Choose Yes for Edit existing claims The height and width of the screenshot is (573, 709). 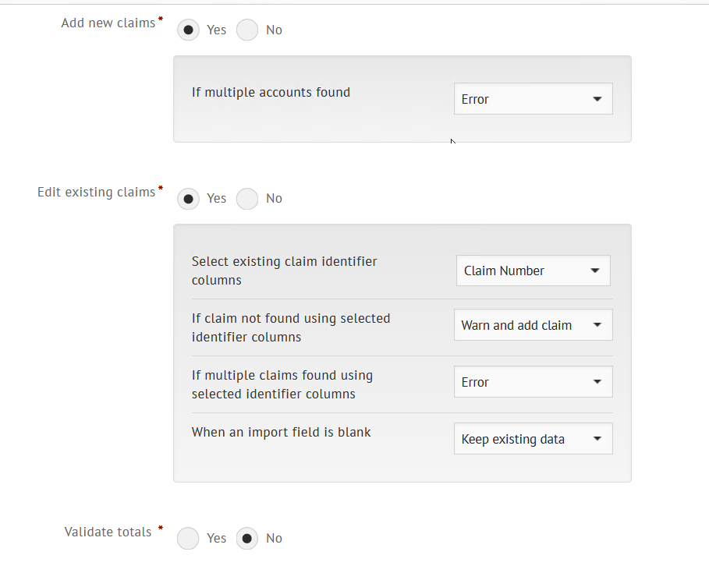pos(188,199)
